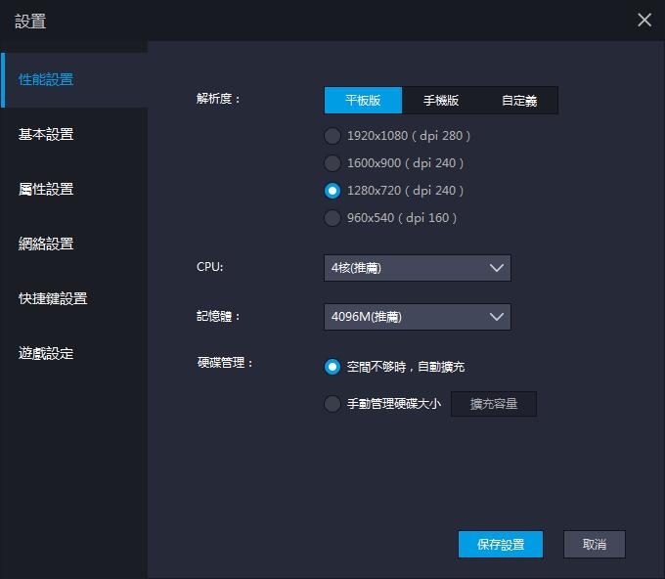
Task: Open the 屬性設置 sidebar section
Action: point(47,190)
